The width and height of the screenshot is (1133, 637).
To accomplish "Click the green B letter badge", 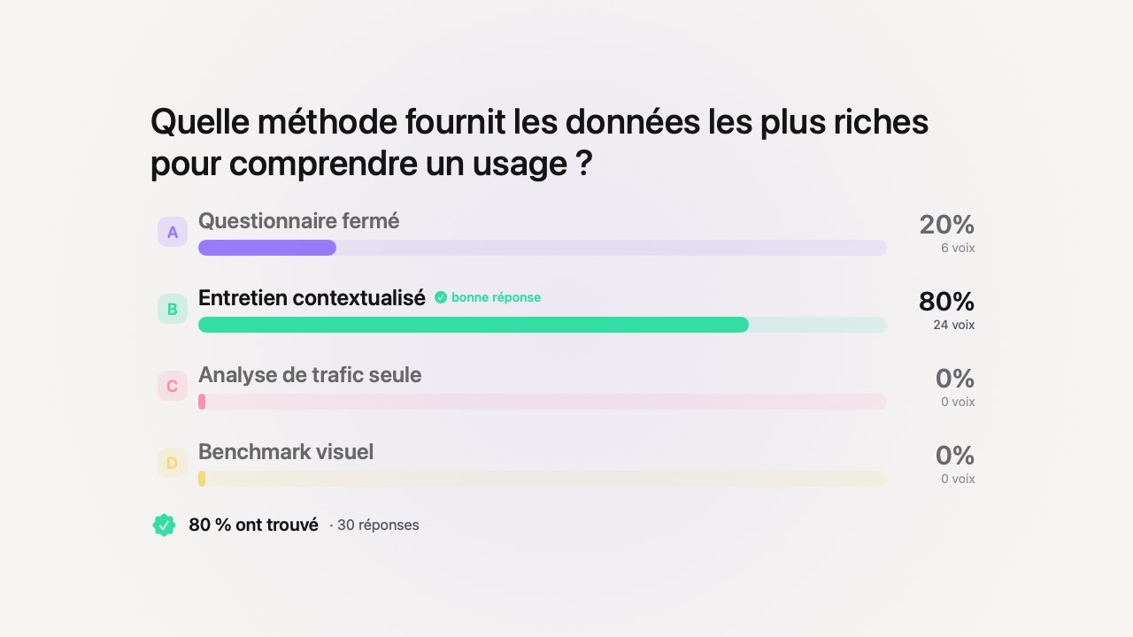I will pyautogui.click(x=173, y=309).
